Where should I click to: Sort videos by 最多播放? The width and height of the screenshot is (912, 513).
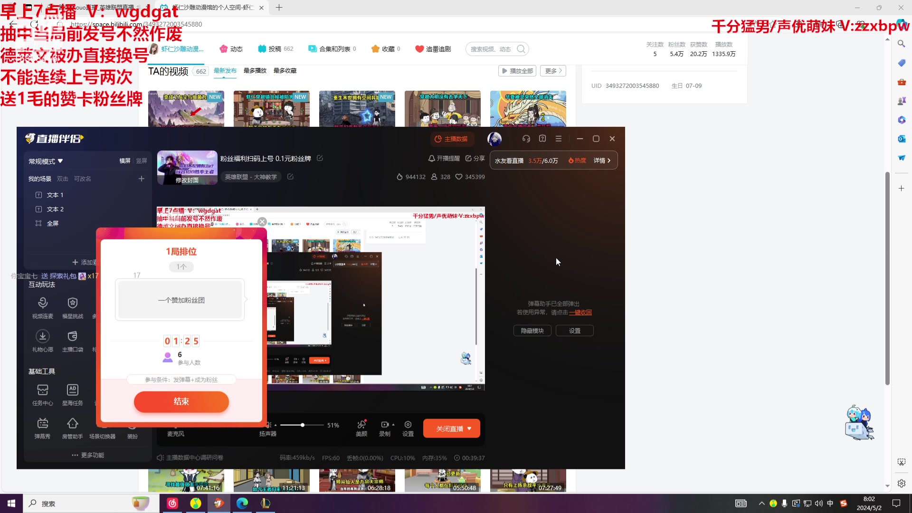pos(255,70)
